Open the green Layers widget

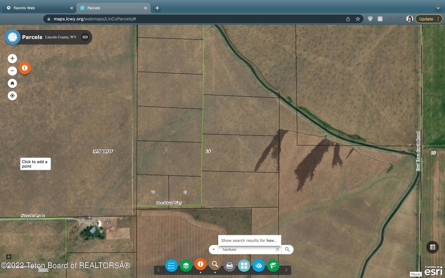pos(186,266)
